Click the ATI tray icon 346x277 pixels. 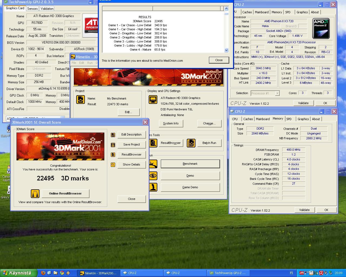tap(301, 273)
